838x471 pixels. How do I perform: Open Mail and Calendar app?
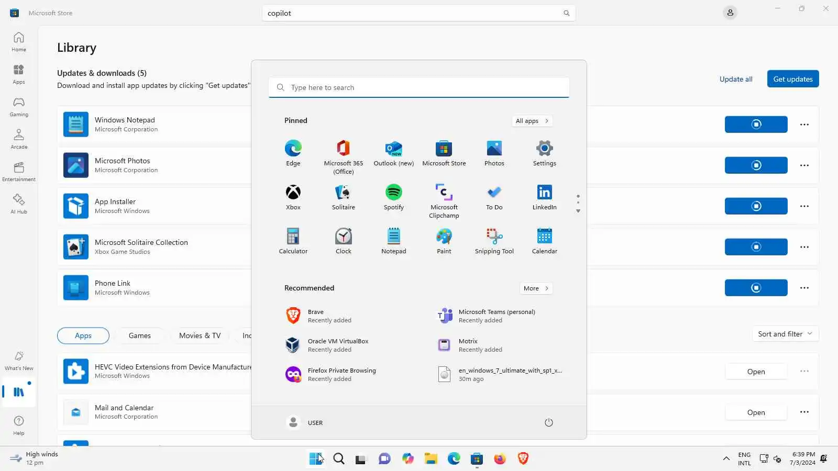click(x=756, y=412)
